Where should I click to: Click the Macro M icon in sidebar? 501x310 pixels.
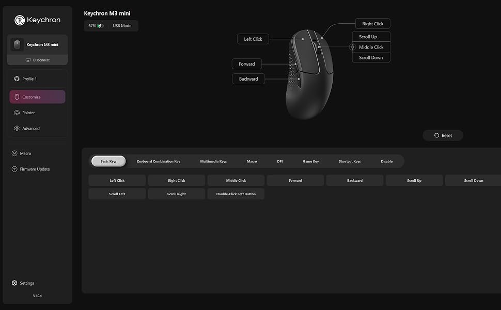14,153
